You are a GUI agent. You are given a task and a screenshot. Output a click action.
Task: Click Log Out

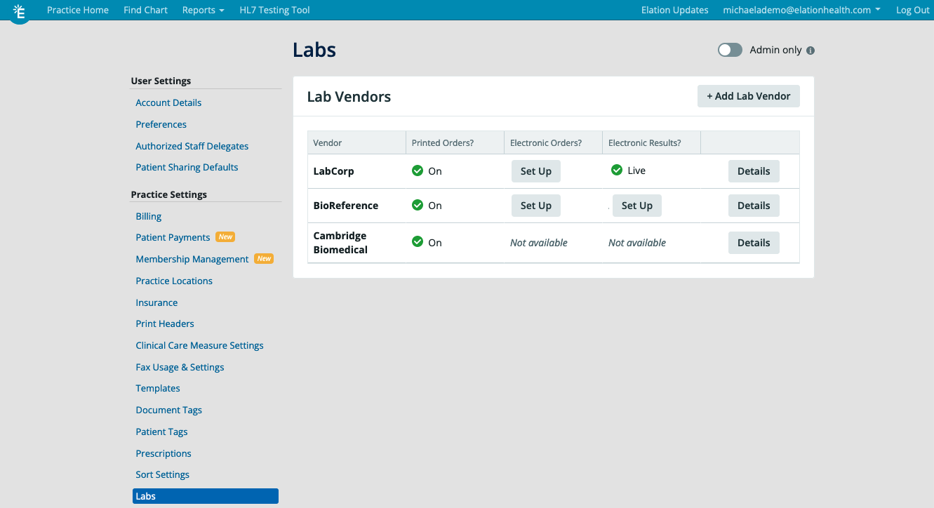click(x=912, y=10)
